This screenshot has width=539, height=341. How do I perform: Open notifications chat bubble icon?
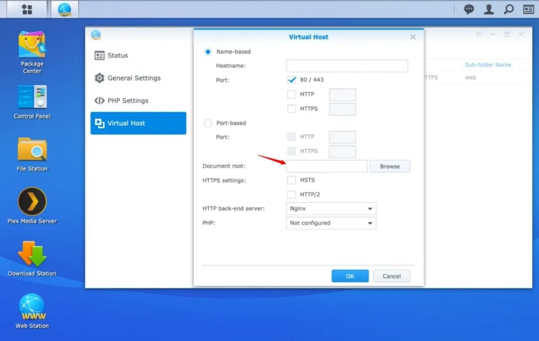469,9
